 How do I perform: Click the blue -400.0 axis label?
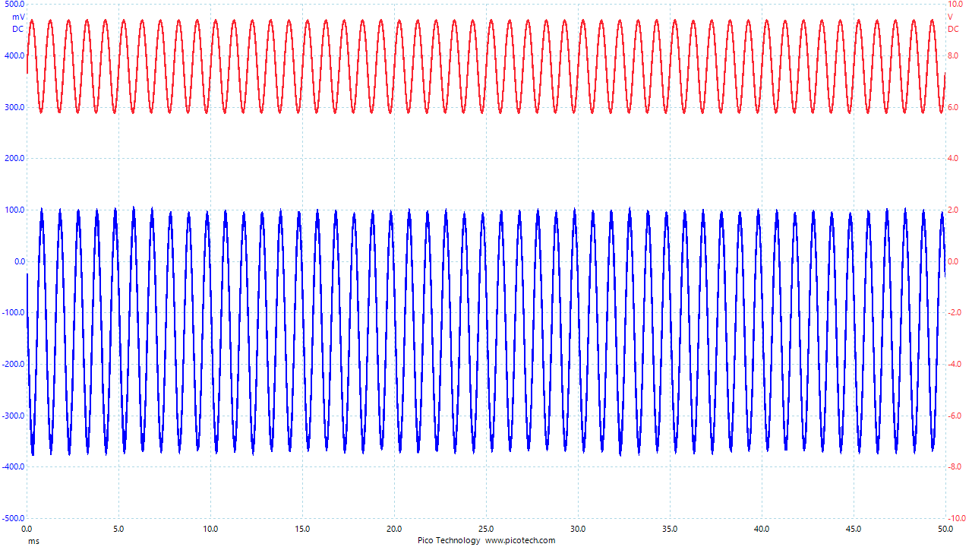[13, 467]
